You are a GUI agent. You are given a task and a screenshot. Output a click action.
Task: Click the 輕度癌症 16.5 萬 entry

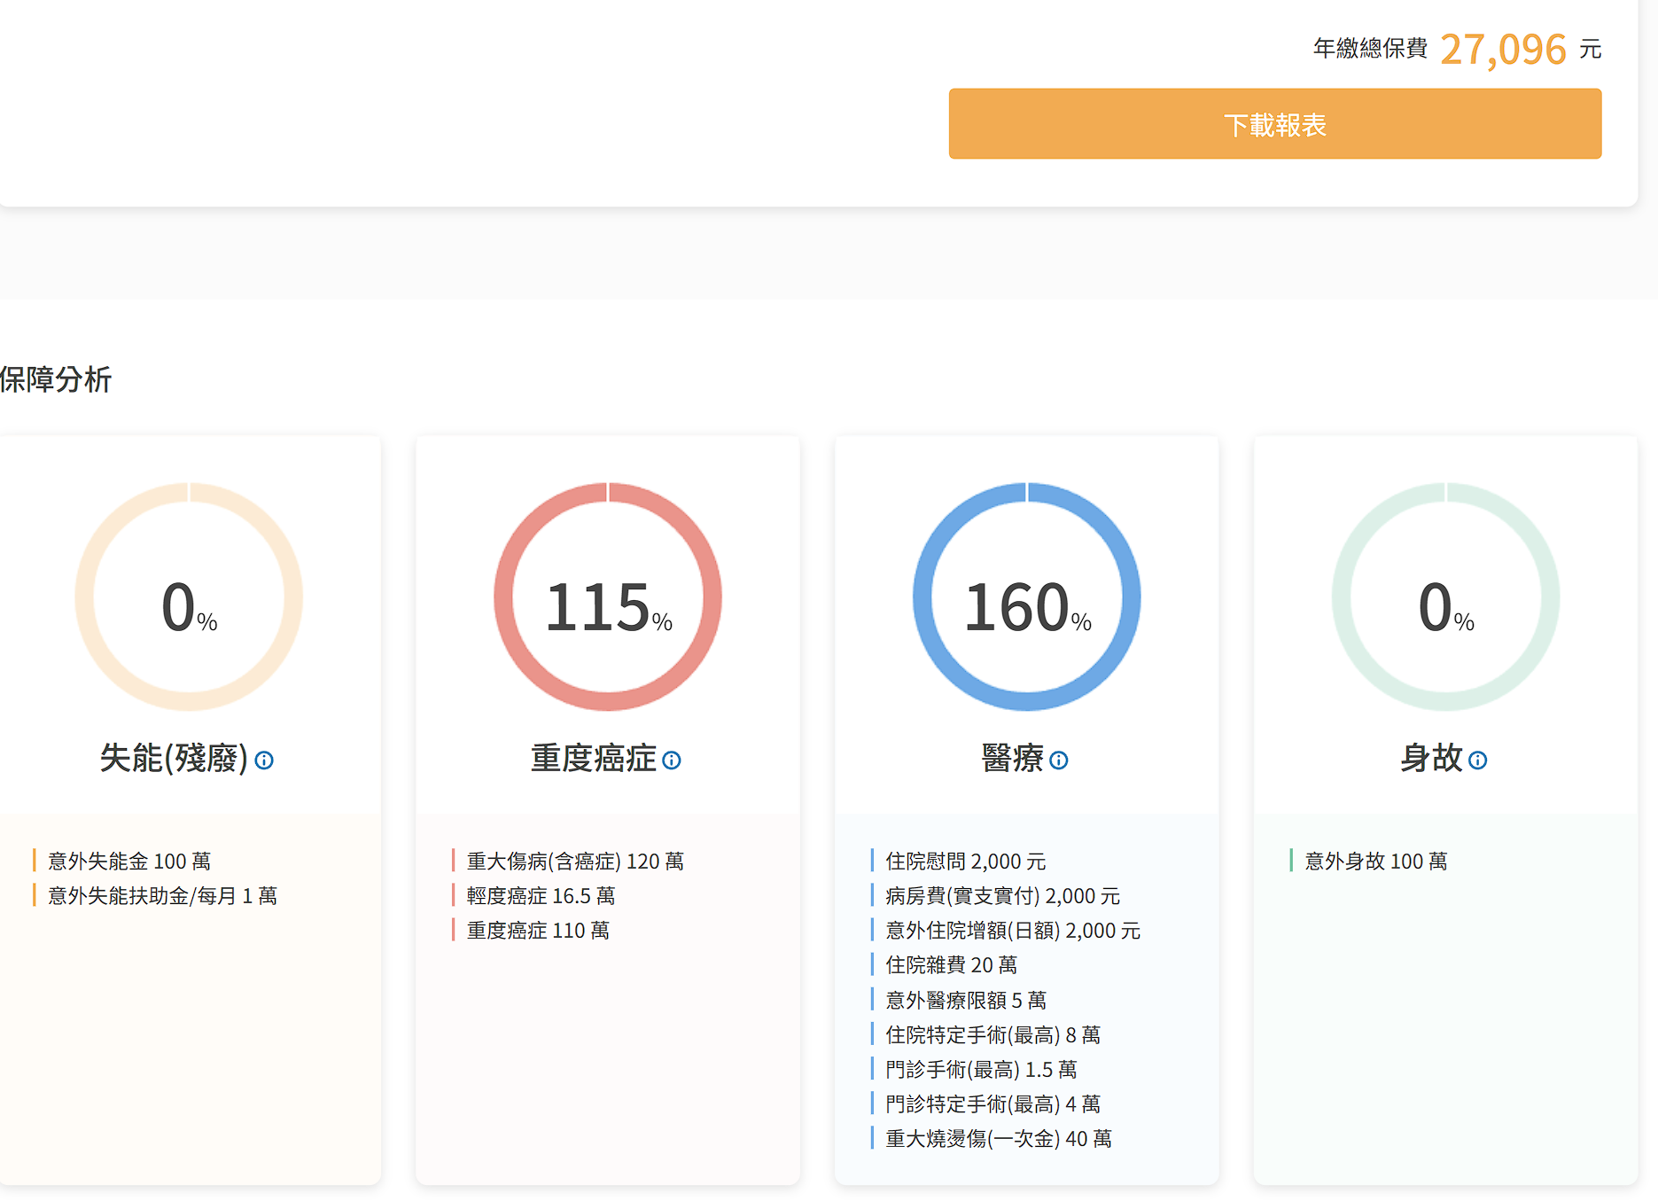pos(541,896)
